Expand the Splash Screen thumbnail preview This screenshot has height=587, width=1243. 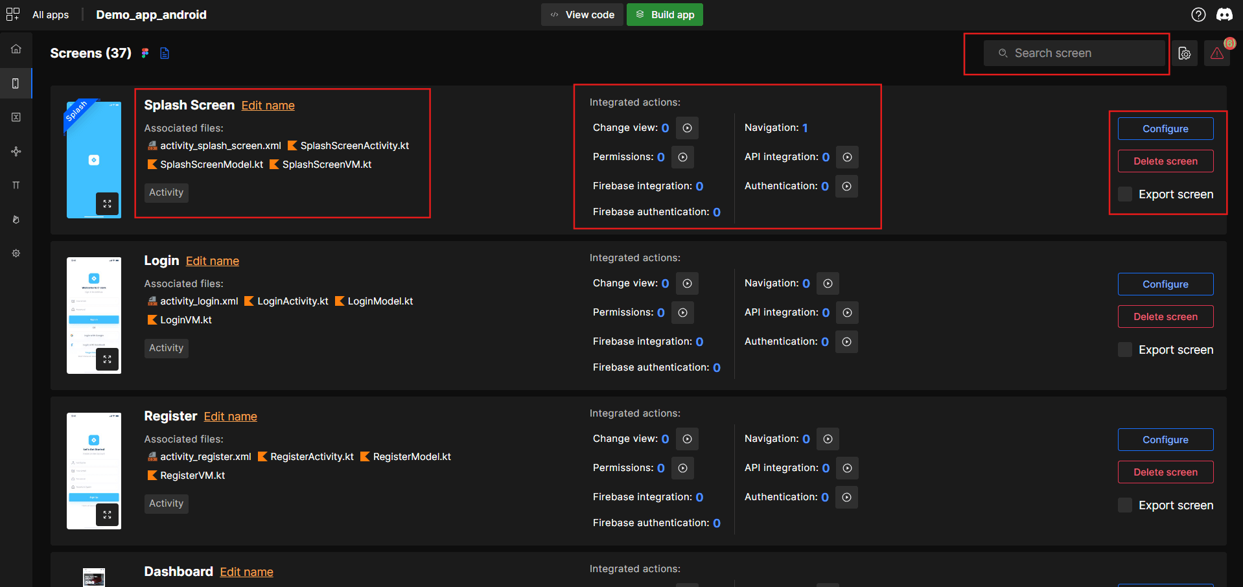click(x=107, y=203)
